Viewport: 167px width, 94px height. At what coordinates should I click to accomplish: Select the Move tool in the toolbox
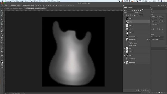pyautogui.click(x=2, y=10)
